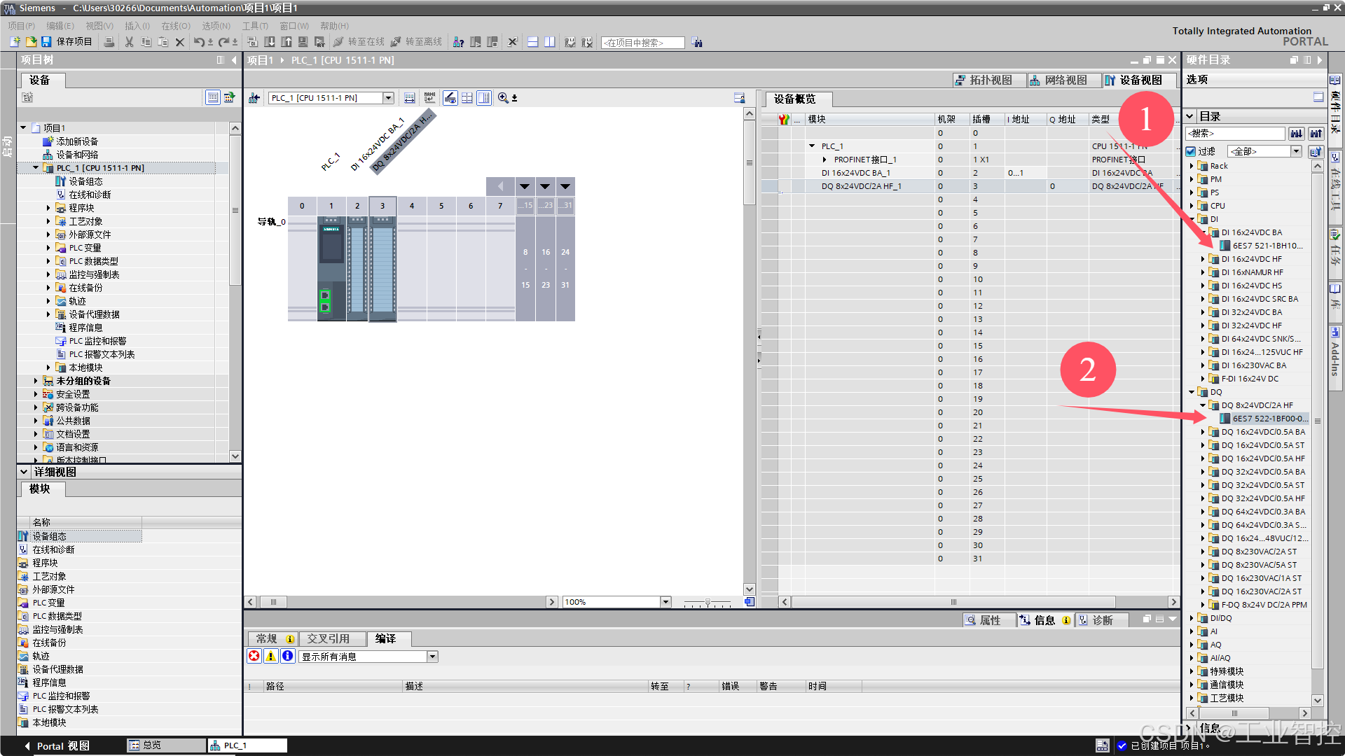Screen dimensions: 1345x756
Task: Click the Print icon in toolbar
Action: coord(109,42)
